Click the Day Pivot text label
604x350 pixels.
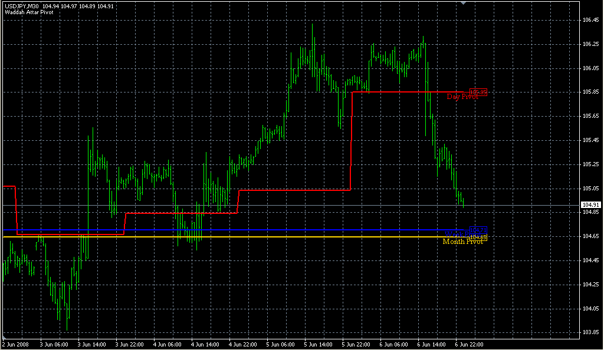(x=462, y=97)
